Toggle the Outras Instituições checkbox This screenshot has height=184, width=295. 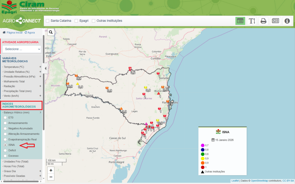[x=94, y=21]
